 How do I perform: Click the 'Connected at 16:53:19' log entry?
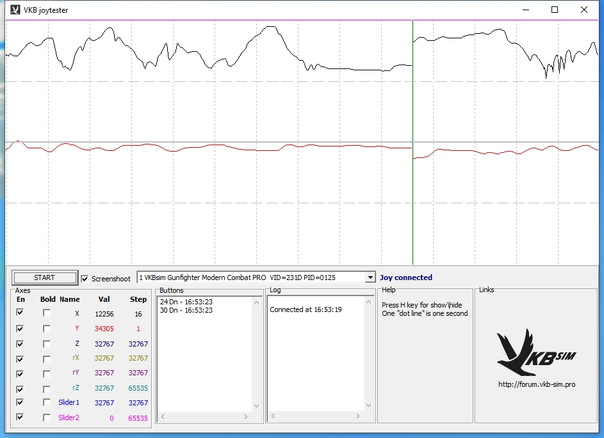coord(304,309)
